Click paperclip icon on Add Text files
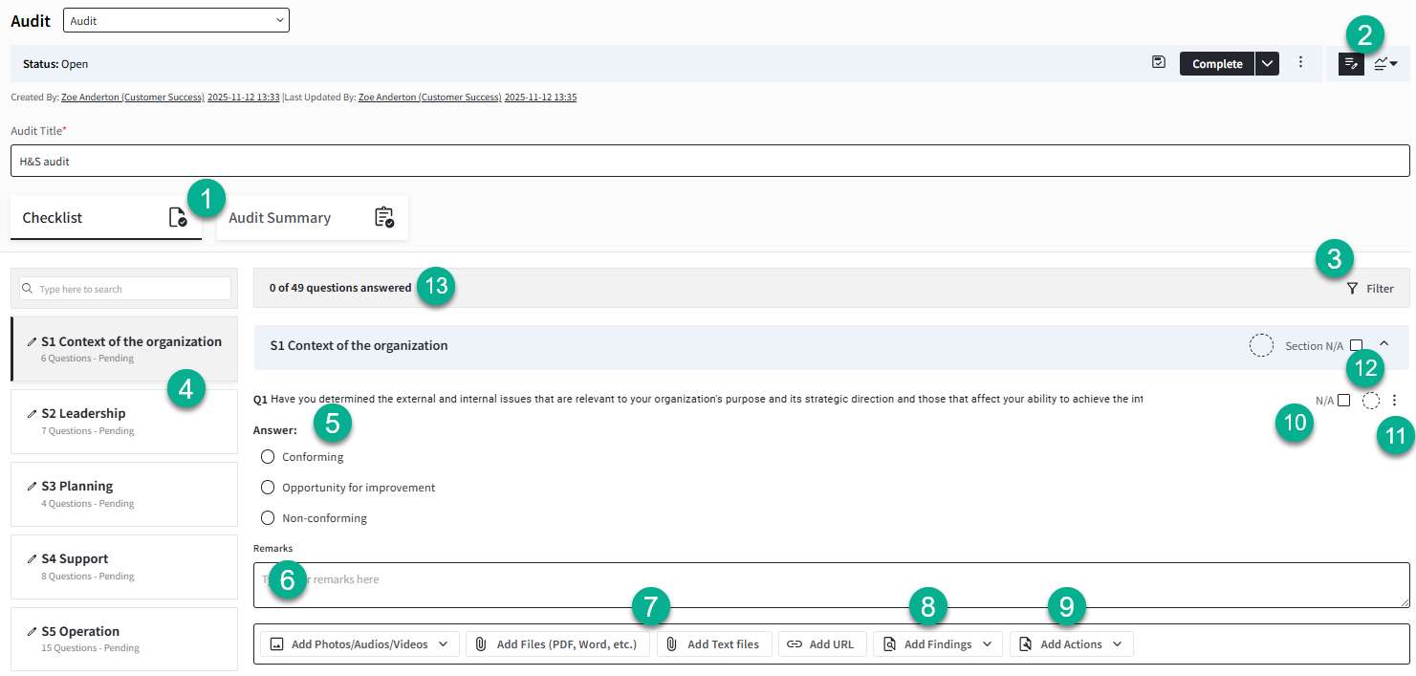This screenshot has width=1416, height=676. pyautogui.click(x=673, y=644)
